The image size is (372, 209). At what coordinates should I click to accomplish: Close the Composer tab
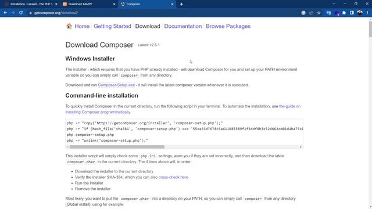(x=172, y=4)
